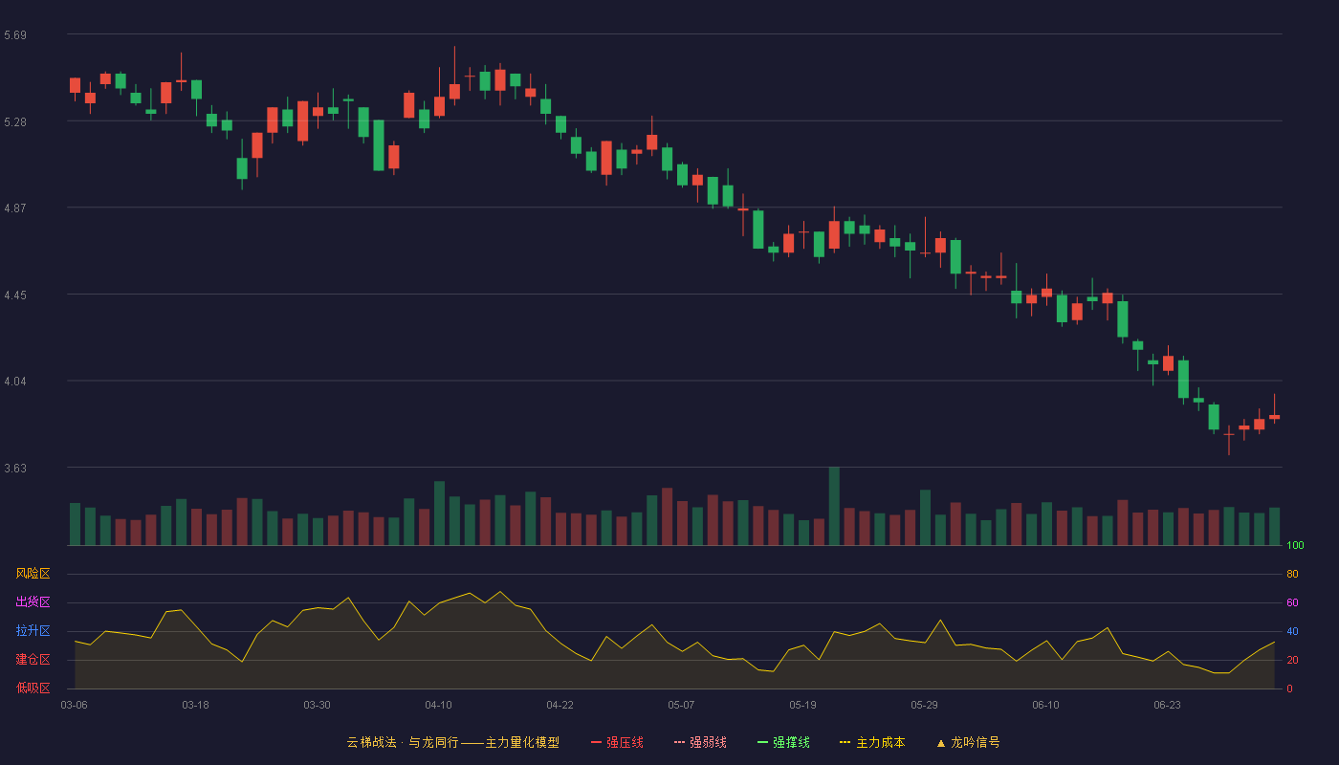Toggle the 强压线 legend series

coord(617,742)
